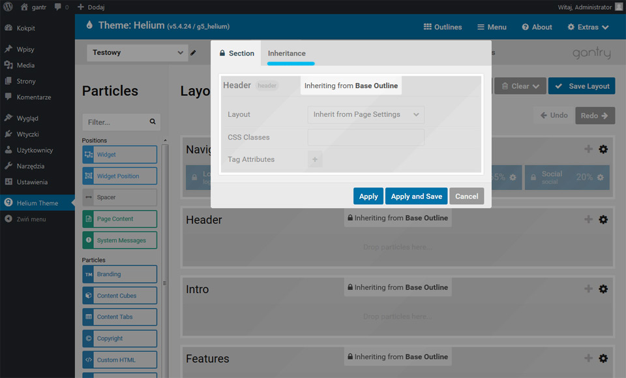The height and width of the screenshot is (378, 626).
Task: Select the Content Cubes particle
Action: coord(120,296)
